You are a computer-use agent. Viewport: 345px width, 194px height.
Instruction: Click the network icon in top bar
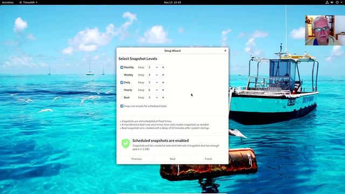(x=327, y=2)
